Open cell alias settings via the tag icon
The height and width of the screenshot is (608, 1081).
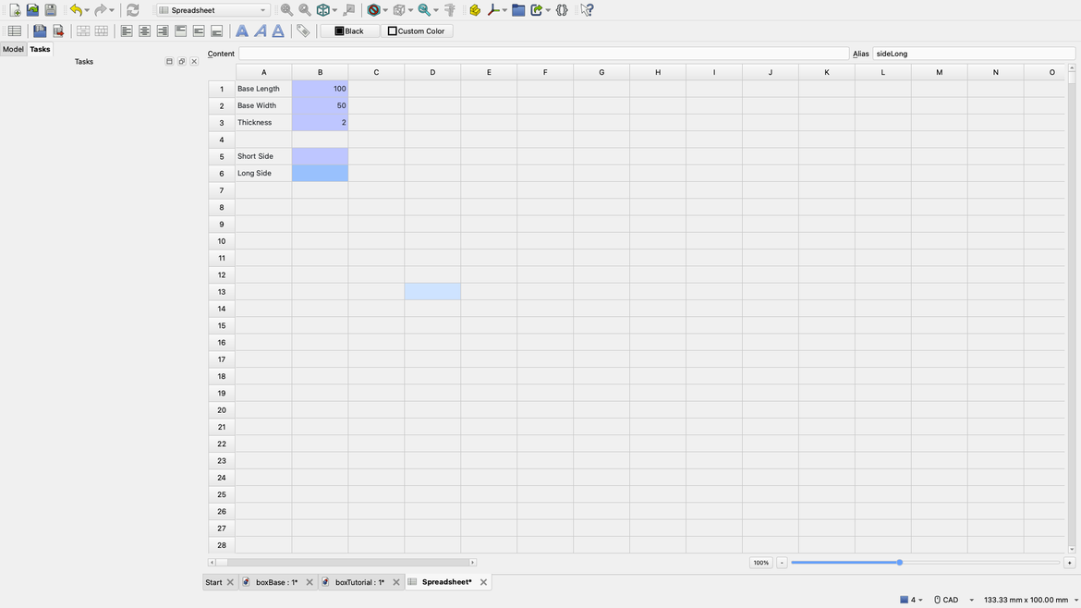tap(303, 30)
